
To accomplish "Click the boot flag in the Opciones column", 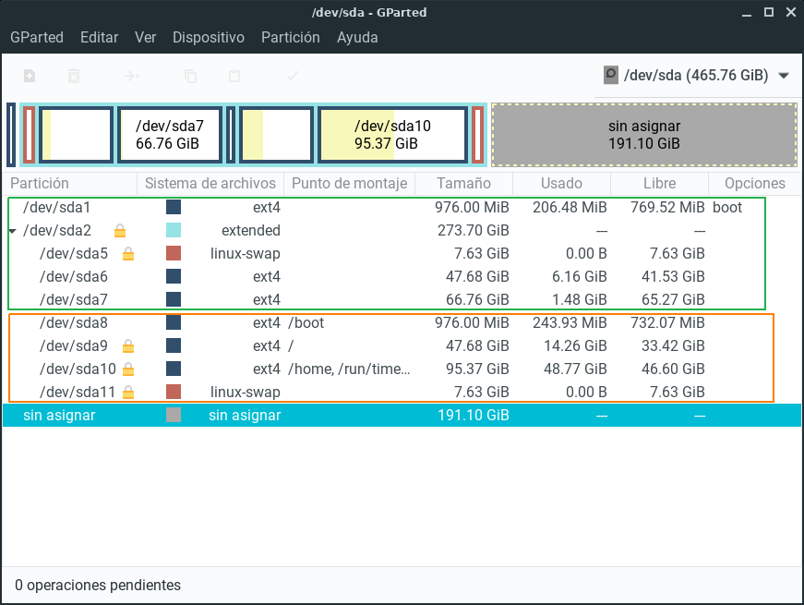I will coord(727,207).
